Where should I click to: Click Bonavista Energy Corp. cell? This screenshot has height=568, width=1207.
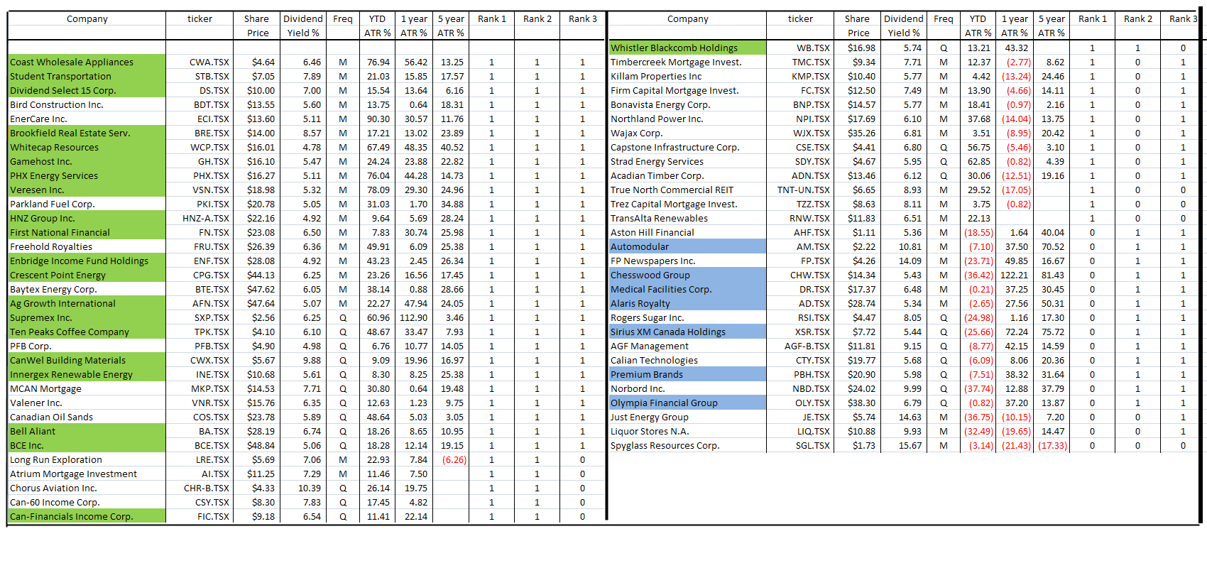(x=687, y=104)
